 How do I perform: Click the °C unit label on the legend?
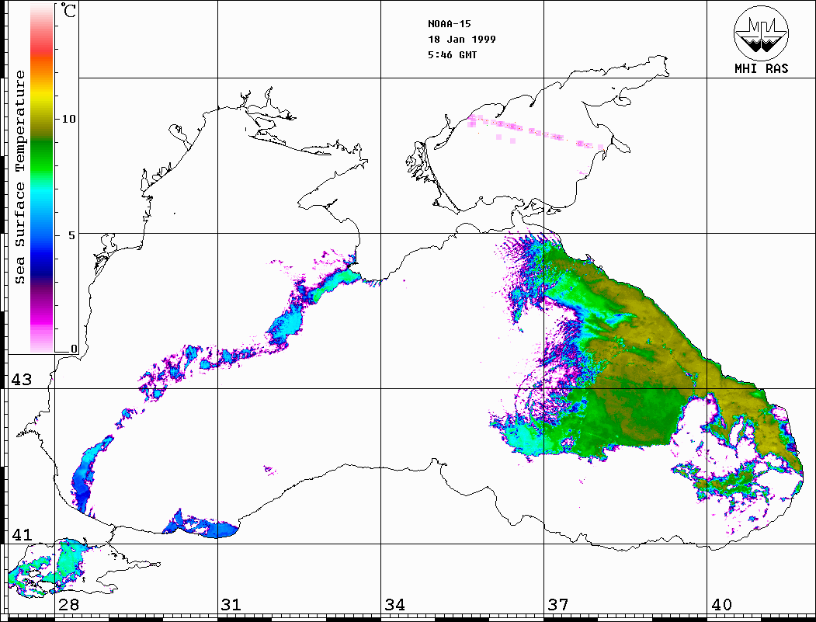click(x=68, y=11)
